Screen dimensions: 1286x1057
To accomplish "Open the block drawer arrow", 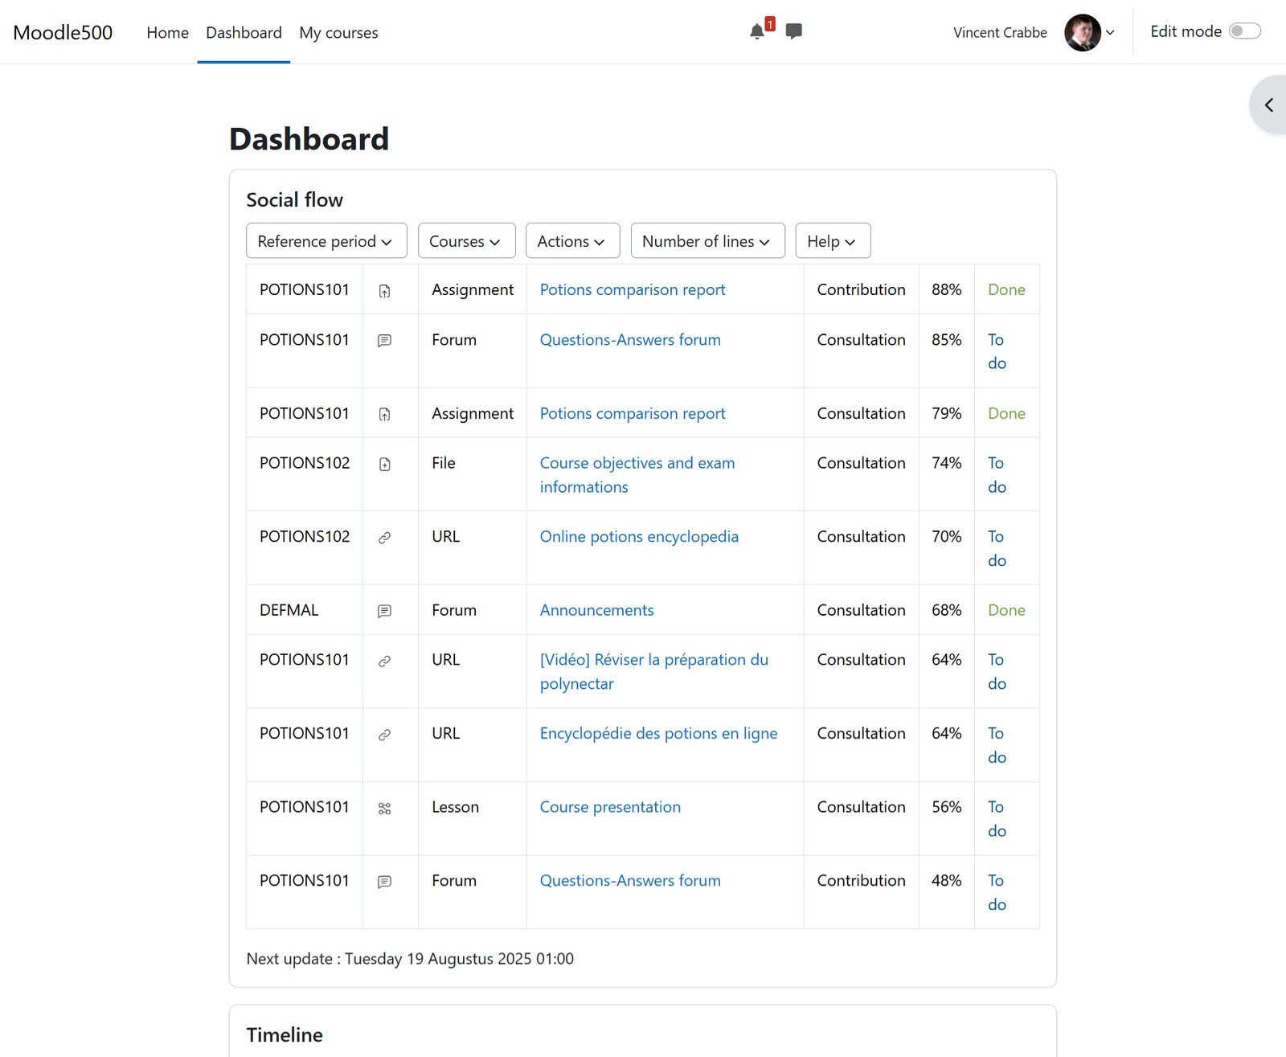I will click(x=1269, y=104).
